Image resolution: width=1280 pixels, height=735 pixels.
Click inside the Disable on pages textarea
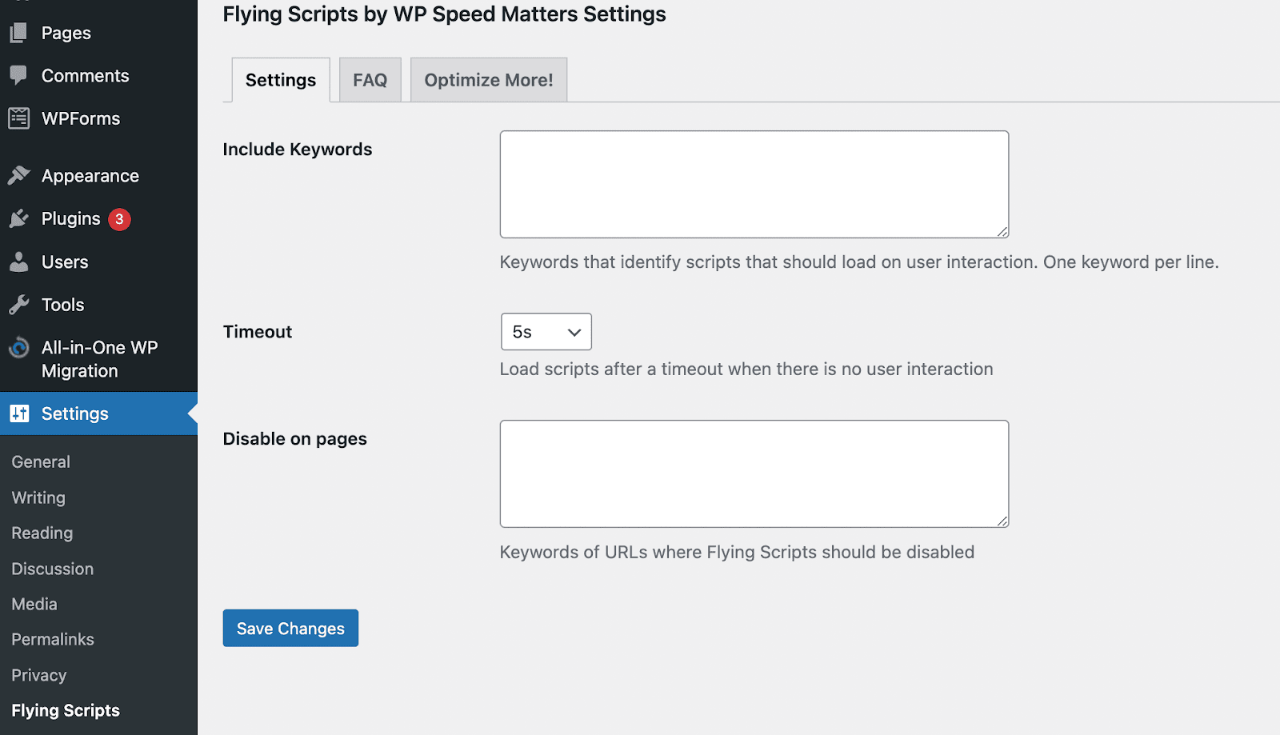click(x=754, y=474)
